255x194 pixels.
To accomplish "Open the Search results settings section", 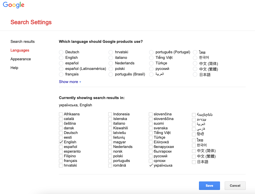I will (x=22, y=42).
